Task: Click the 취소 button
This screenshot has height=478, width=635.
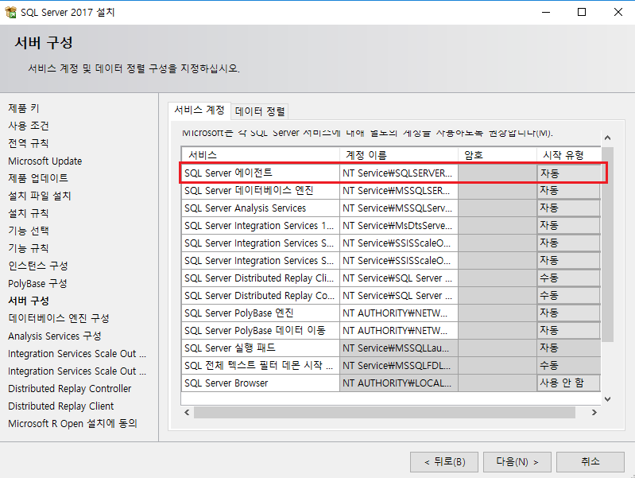Action: pos(590,462)
